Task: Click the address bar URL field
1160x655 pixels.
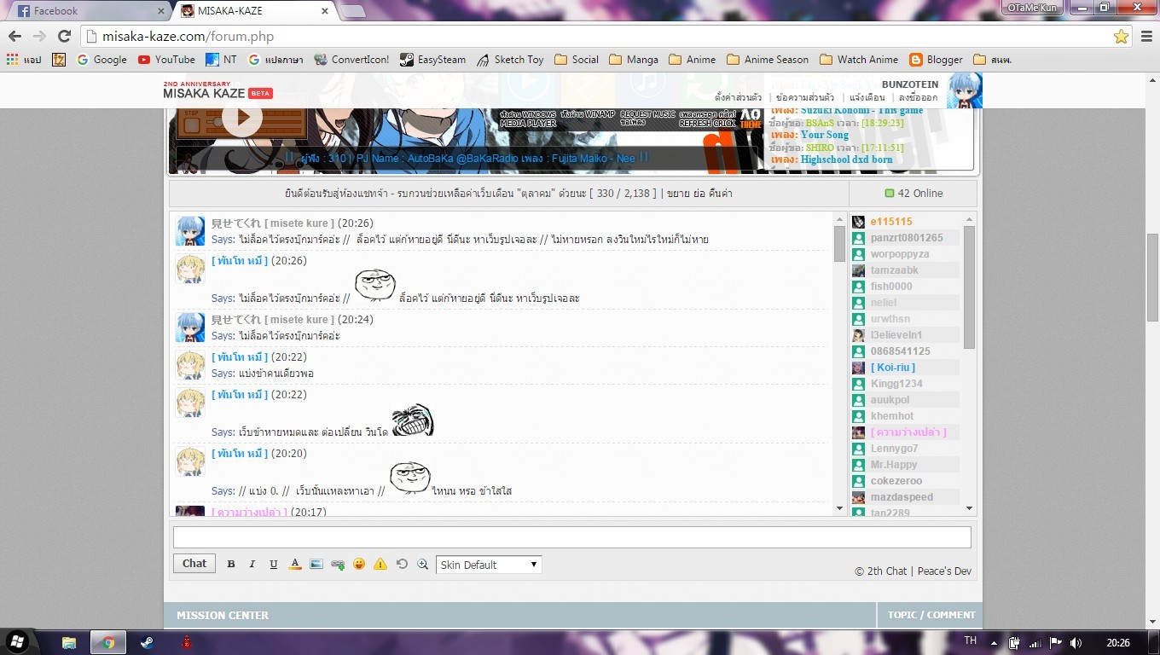Action: click(x=606, y=36)
